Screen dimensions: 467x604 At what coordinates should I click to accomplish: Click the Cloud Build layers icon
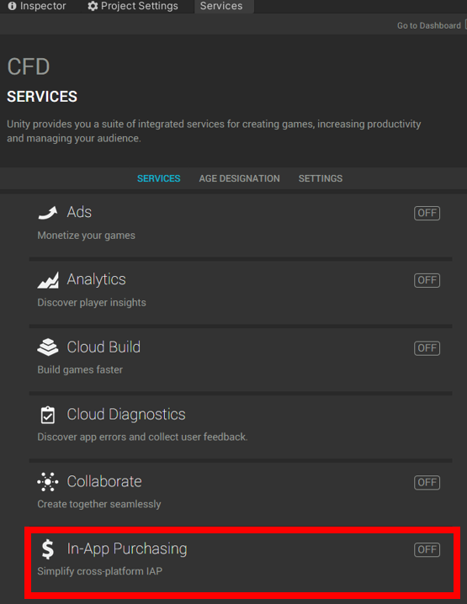coord(48,347)
